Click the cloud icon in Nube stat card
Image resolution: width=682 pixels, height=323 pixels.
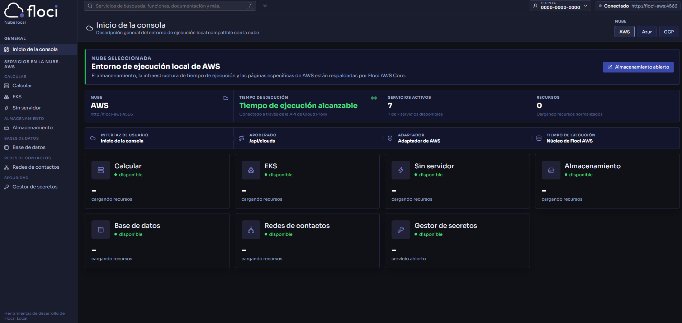[x=226, y=98]
